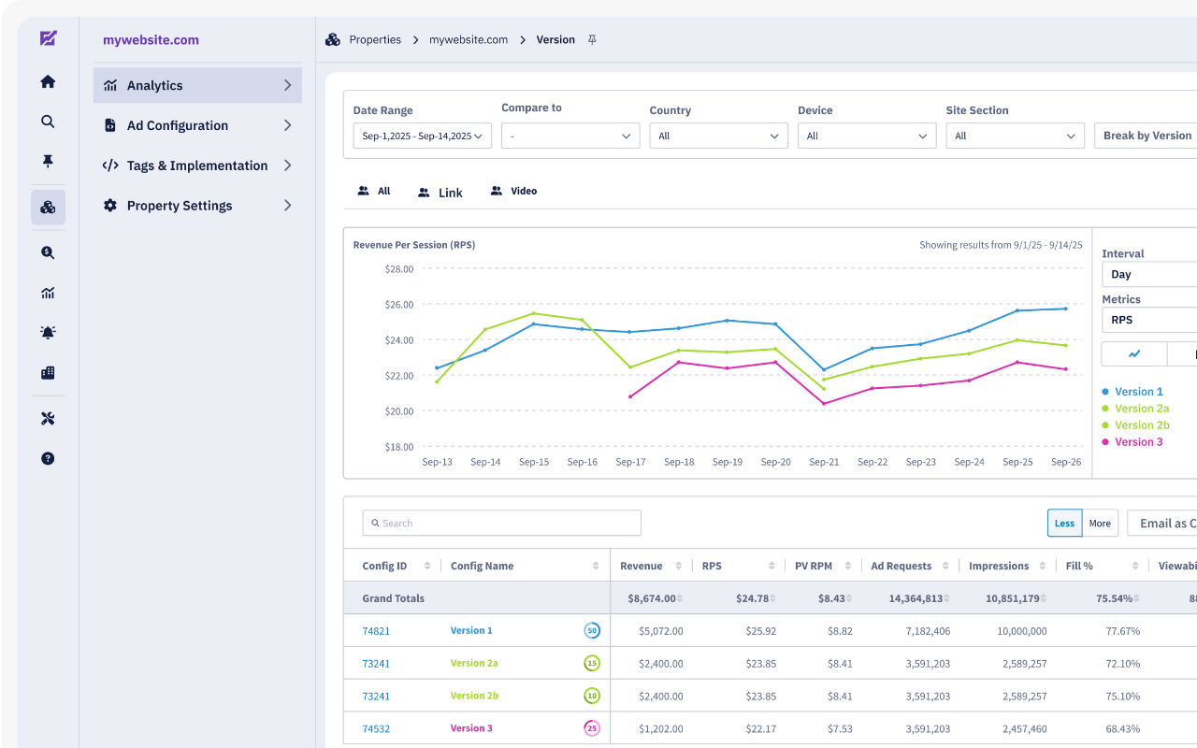Click the Version 2b config name link
Viewport: 1197px width, 748px height.
coord(474,696)
